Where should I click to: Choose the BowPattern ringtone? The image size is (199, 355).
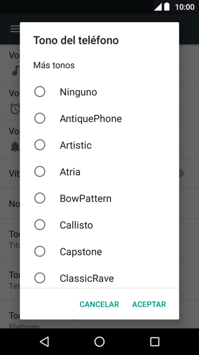point(99,198)
